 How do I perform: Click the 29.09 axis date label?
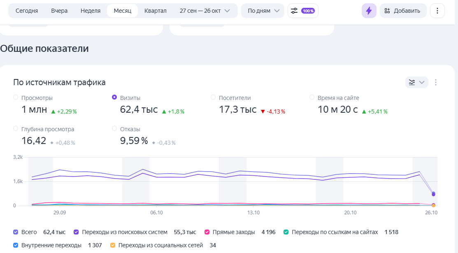(60, 213)
